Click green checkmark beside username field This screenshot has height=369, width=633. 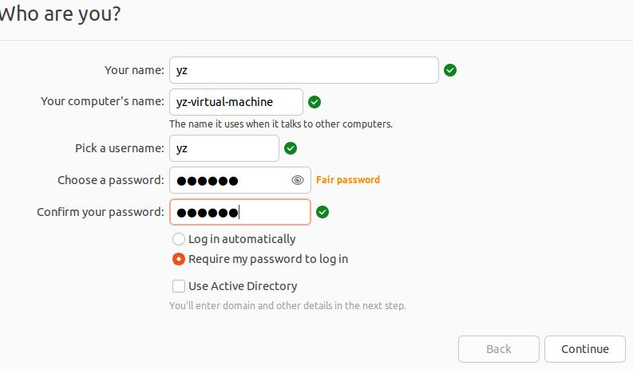coord(291,148)
